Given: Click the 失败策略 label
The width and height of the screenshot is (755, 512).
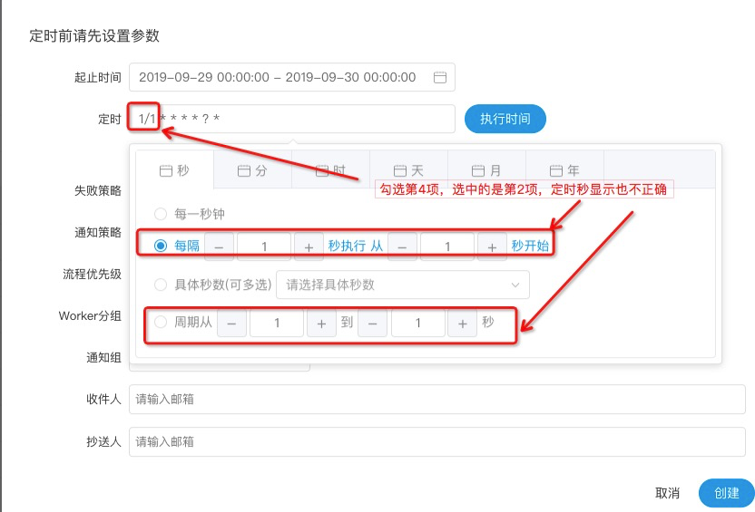Looking at the screenshot, I should pos(98,190).
